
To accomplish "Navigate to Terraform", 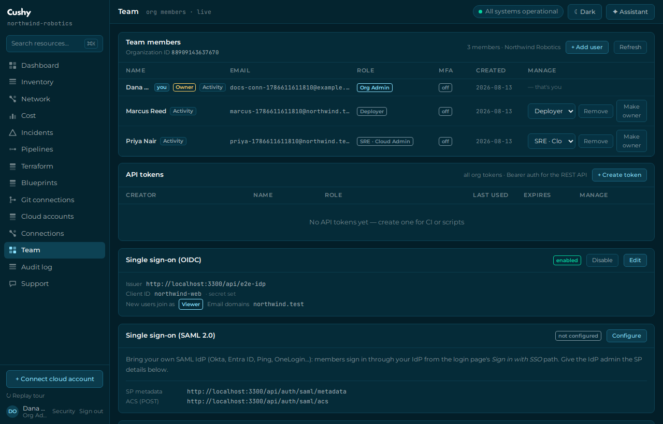I will pyautogui.click(x=54, y=166).
